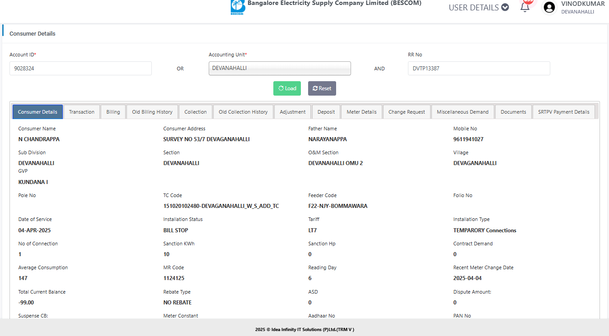The height and width of the screenshot is (336, 609).
Task: Click the BESCOM logo icon
Action: 237,7
